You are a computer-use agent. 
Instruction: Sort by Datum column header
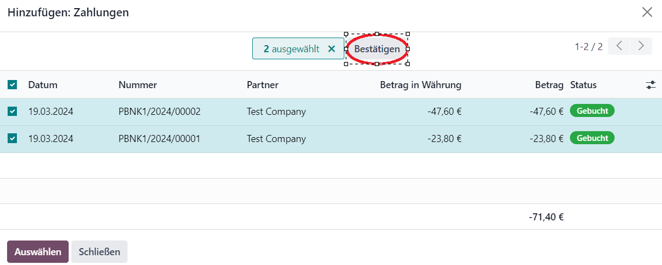click(x=43, y=85)
